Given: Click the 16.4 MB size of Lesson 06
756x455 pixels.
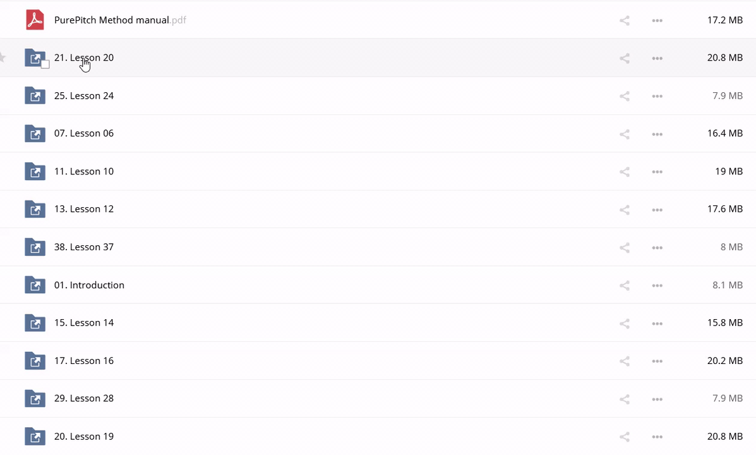Looking at the screenshot, I should [x=724, y=133].
